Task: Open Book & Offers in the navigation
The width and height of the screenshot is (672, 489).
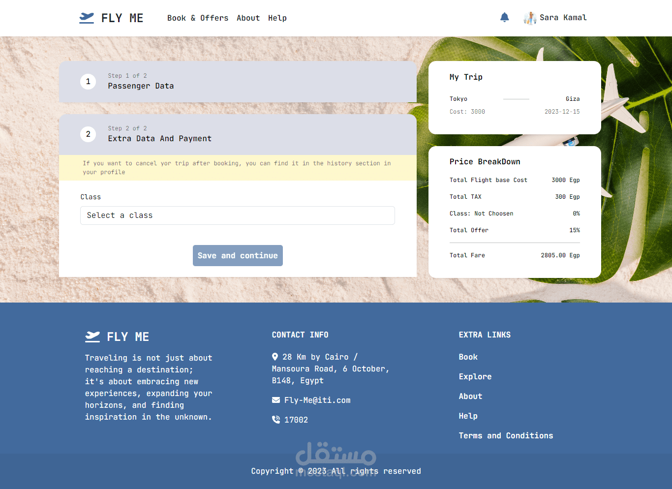Action: (x=198, y=18)
